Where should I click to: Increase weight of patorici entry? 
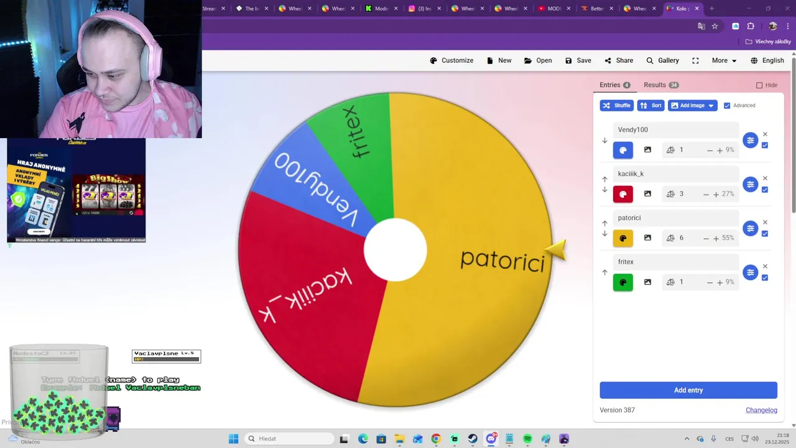pyautogui.click(x=716, y=238)
